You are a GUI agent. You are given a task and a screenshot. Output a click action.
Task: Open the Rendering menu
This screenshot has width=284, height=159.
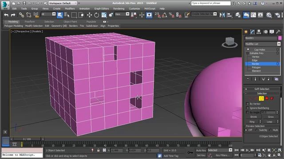(119, 8)
